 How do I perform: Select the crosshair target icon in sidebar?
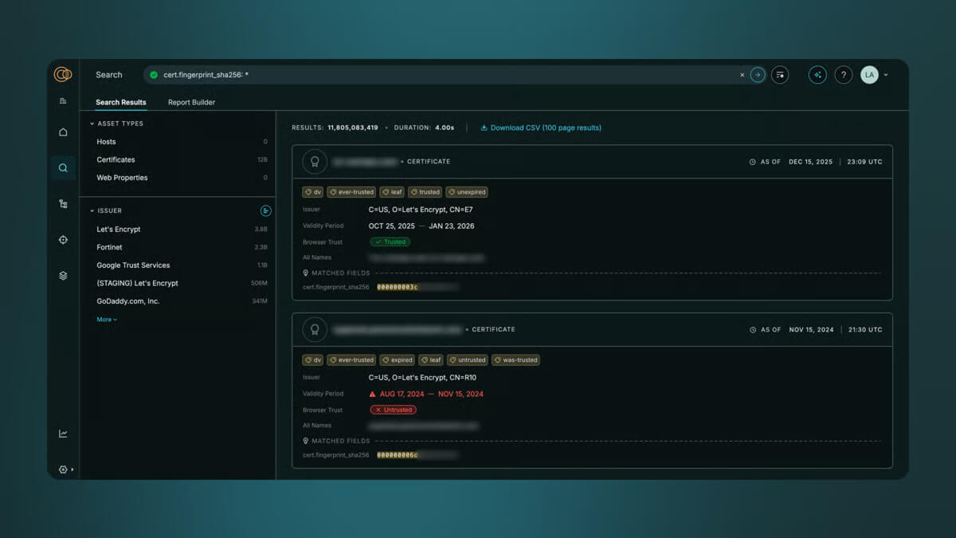click(63, 239)
